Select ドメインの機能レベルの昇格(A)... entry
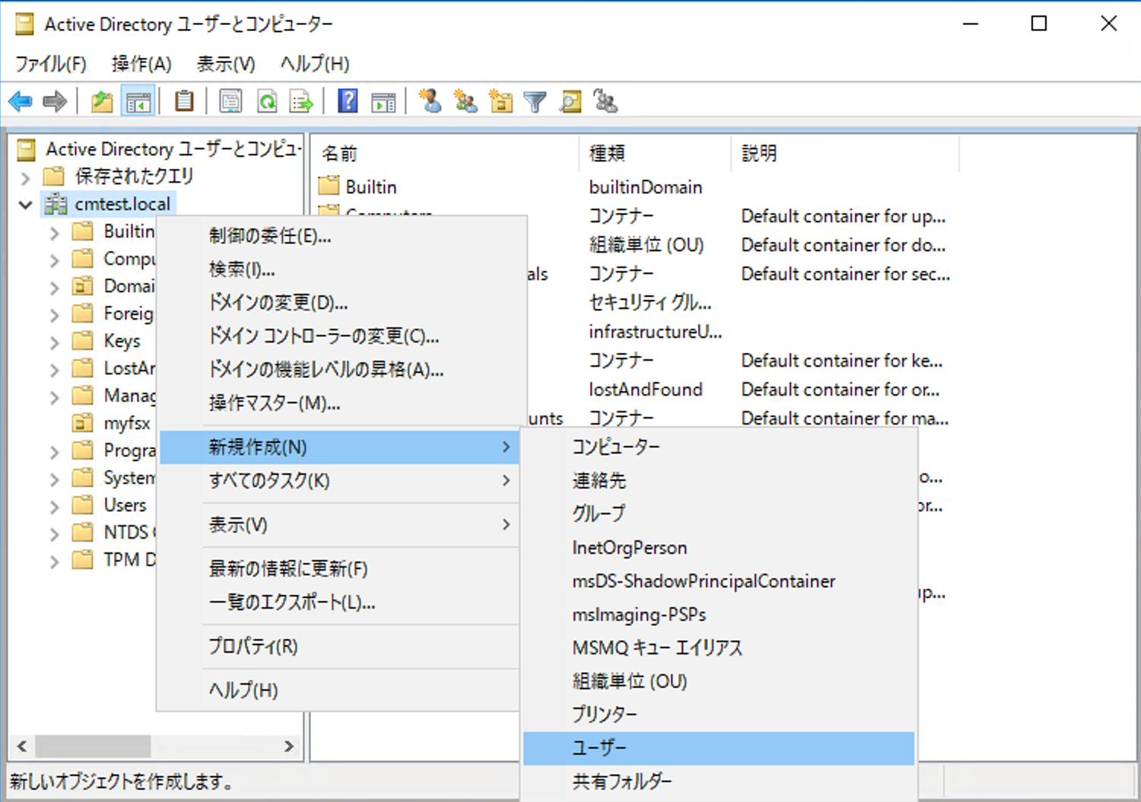Screen dimensions: 1141x802 pyautogui.click(x=338, y=370)
